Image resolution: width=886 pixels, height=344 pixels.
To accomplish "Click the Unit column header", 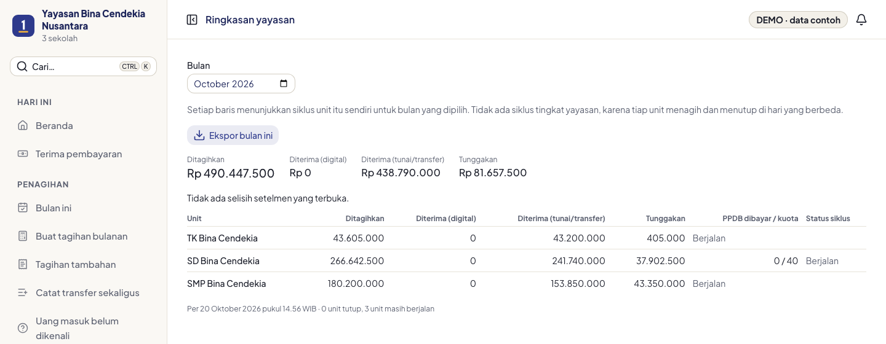I will pos(194,218).
